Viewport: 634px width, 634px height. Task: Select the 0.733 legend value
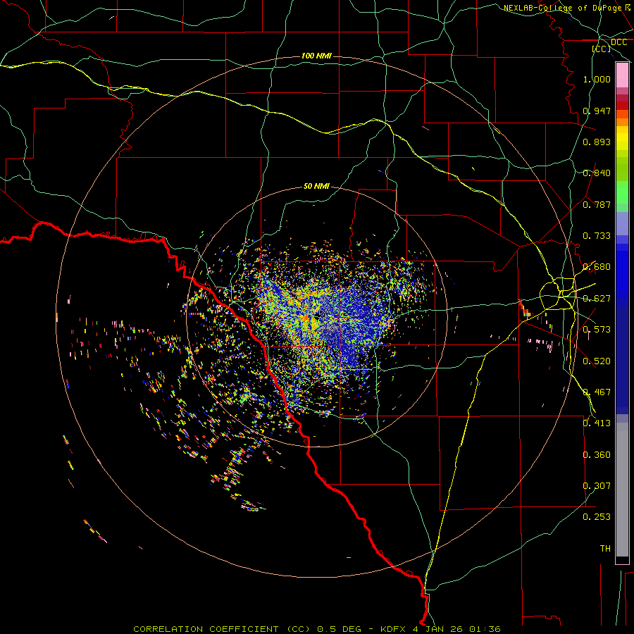[597, 236]
